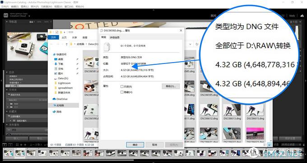The height and width of the screenshot is (163, 307).
Task: Open 查看 tab in Explorer ribbon
Action: tap(85, 37)
